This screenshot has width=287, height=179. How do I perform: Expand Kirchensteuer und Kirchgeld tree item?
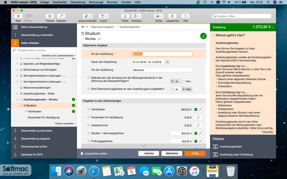(x=17, y=70)
